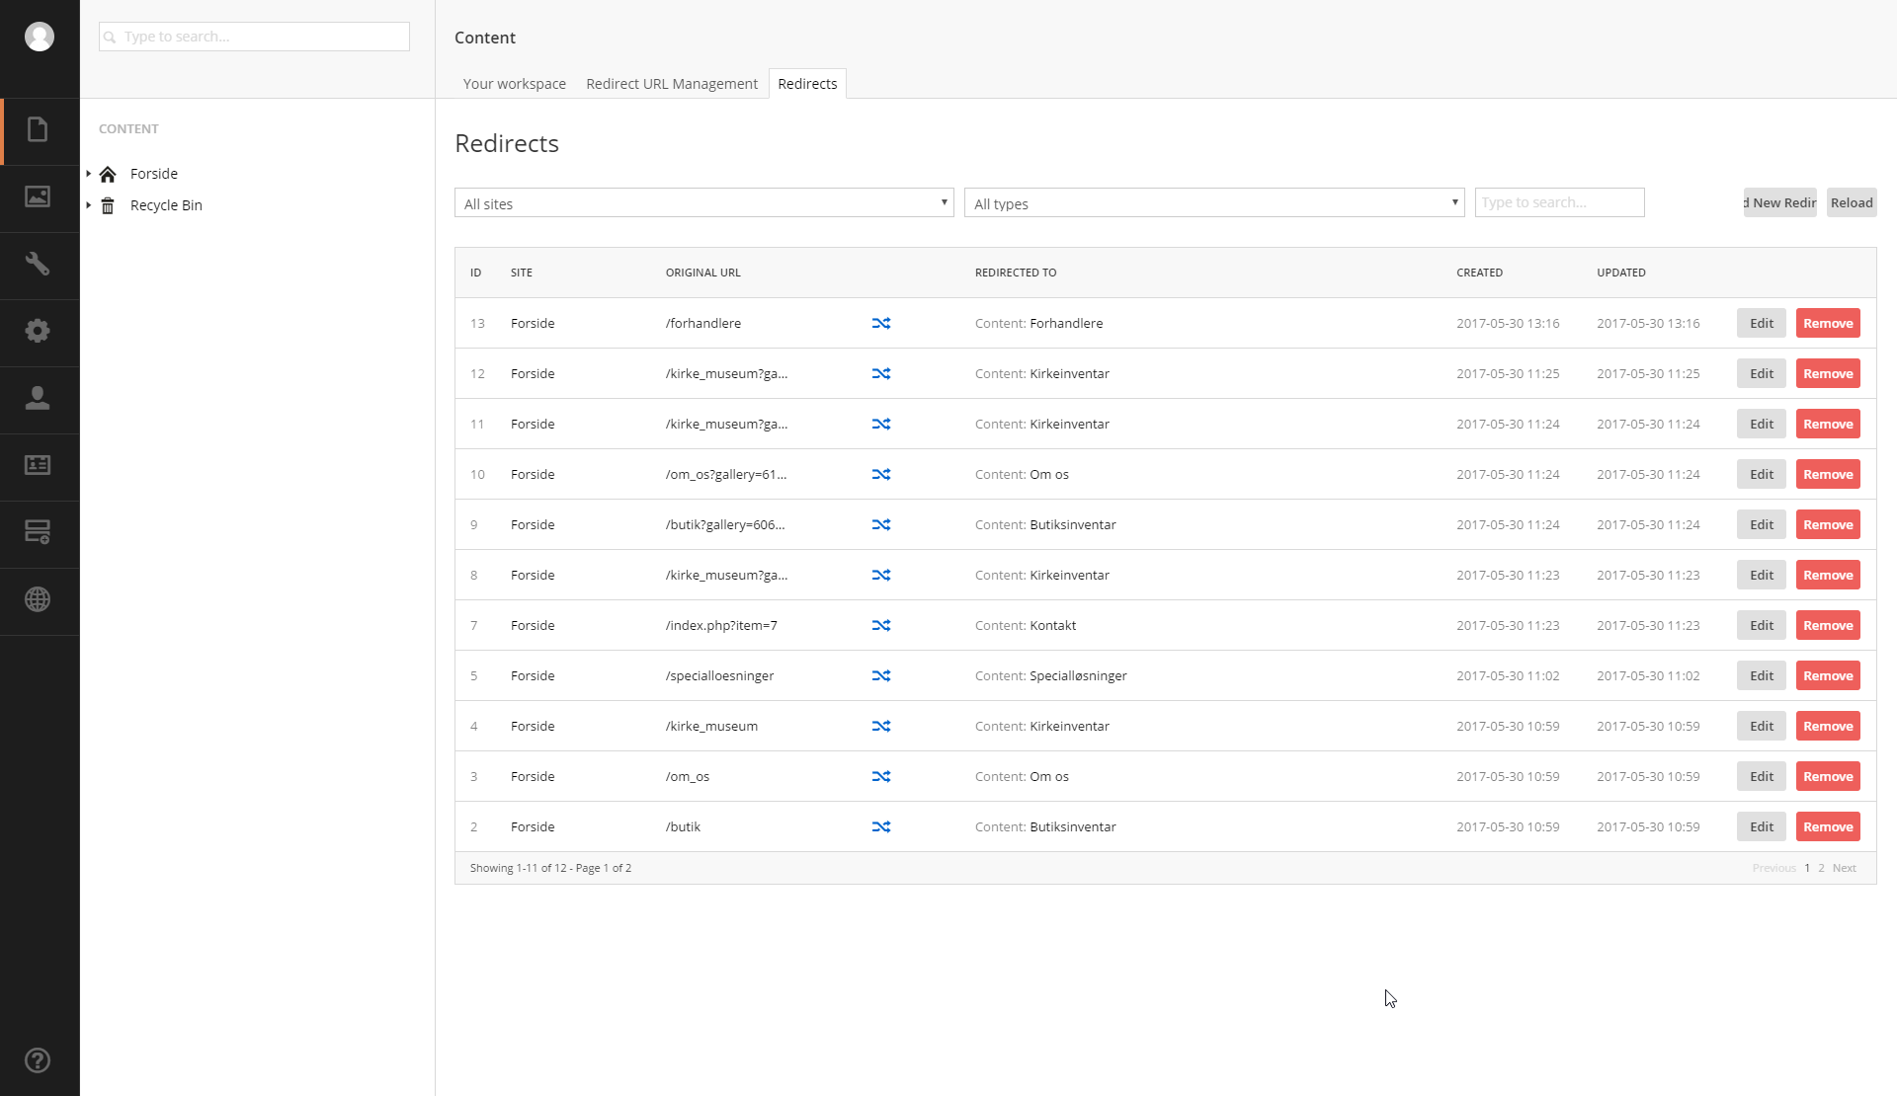Click the Forside home icon in tree

click(x=108, y=174)
